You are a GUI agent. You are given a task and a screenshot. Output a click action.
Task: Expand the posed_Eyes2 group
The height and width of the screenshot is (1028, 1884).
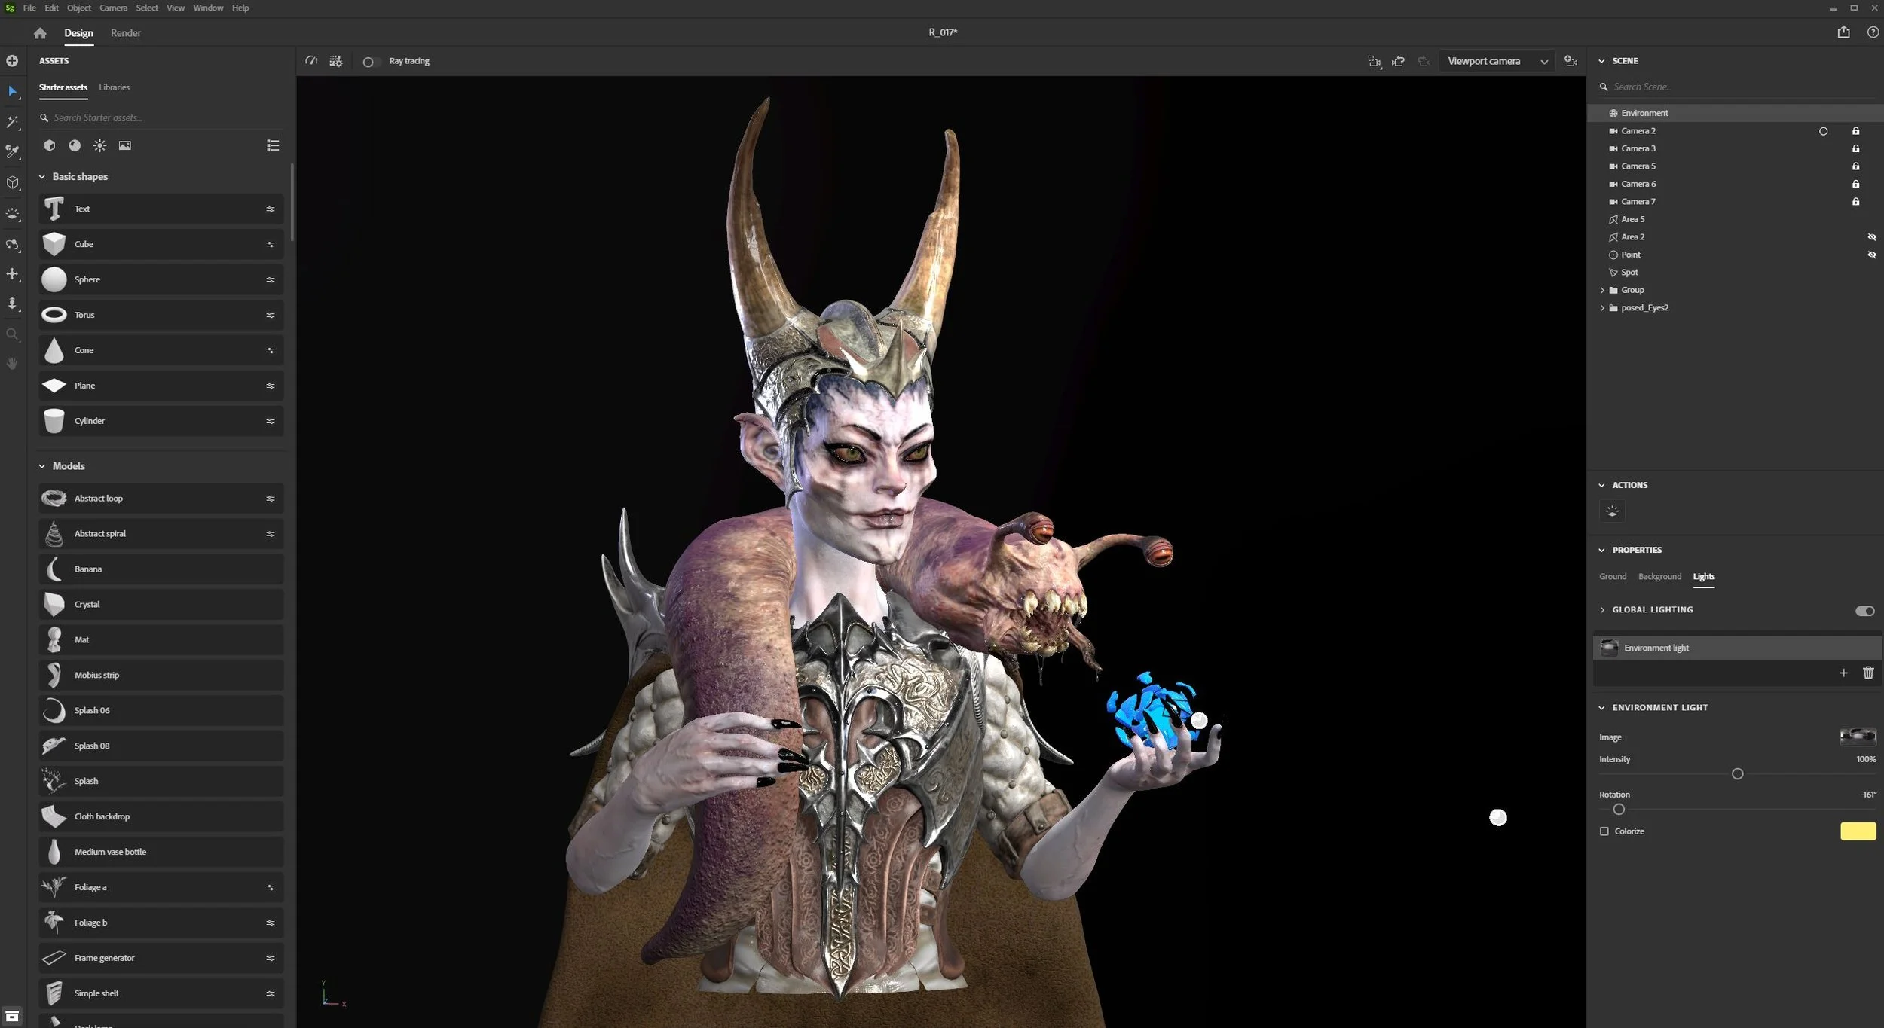coord(1602,308)
